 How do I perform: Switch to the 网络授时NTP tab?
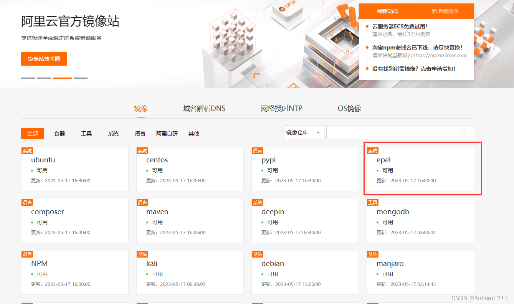(x=282, y=109)
